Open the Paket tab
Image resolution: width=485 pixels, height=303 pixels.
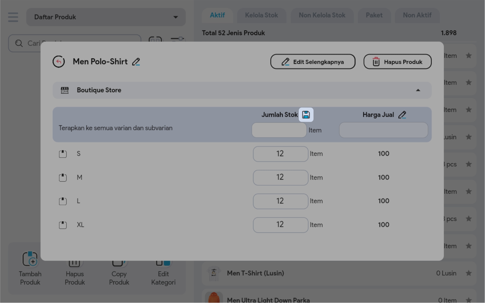pos(374,15)
